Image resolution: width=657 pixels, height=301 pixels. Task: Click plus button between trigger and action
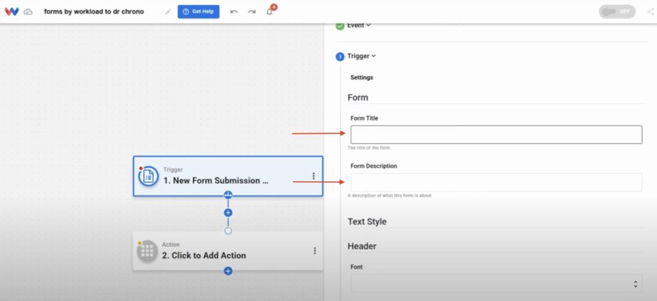[228, 213]
